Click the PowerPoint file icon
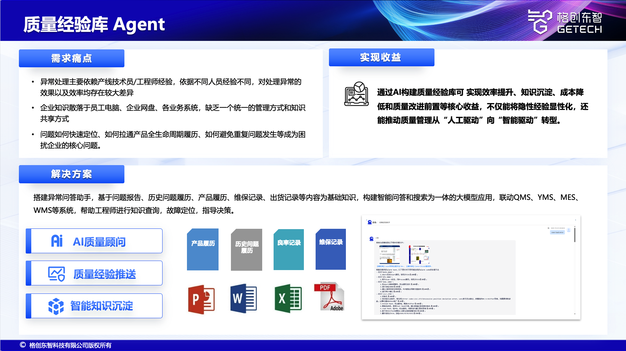This screenshot has height=351, width=626. (201, 299)
